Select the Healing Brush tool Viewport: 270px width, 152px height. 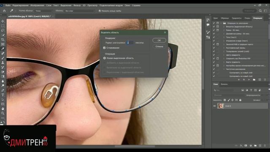click(3, 54)
